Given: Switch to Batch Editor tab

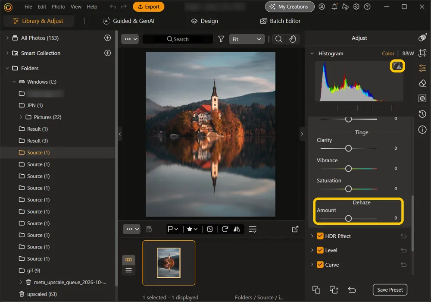Looking at the screenshot, I should click(280, 21).
